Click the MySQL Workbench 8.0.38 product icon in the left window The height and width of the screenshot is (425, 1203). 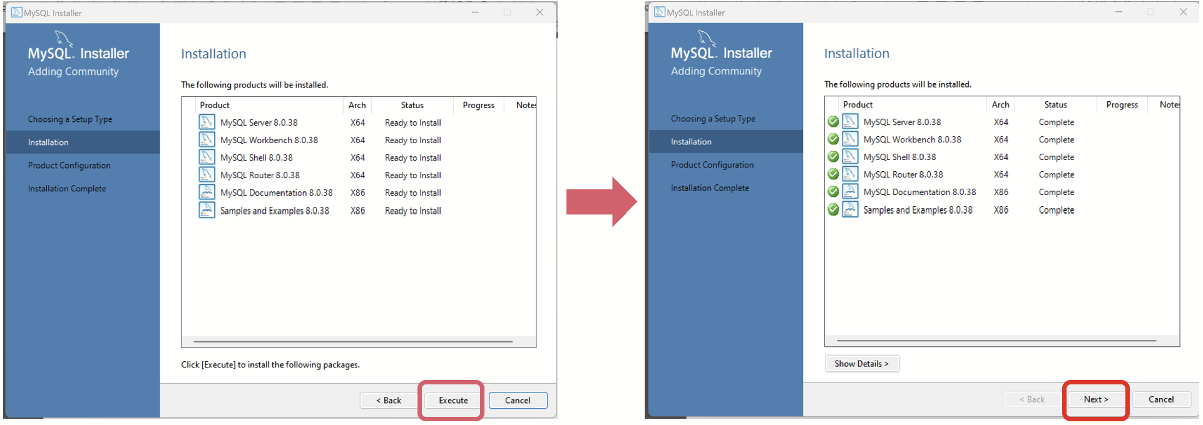tap(207, 139)
